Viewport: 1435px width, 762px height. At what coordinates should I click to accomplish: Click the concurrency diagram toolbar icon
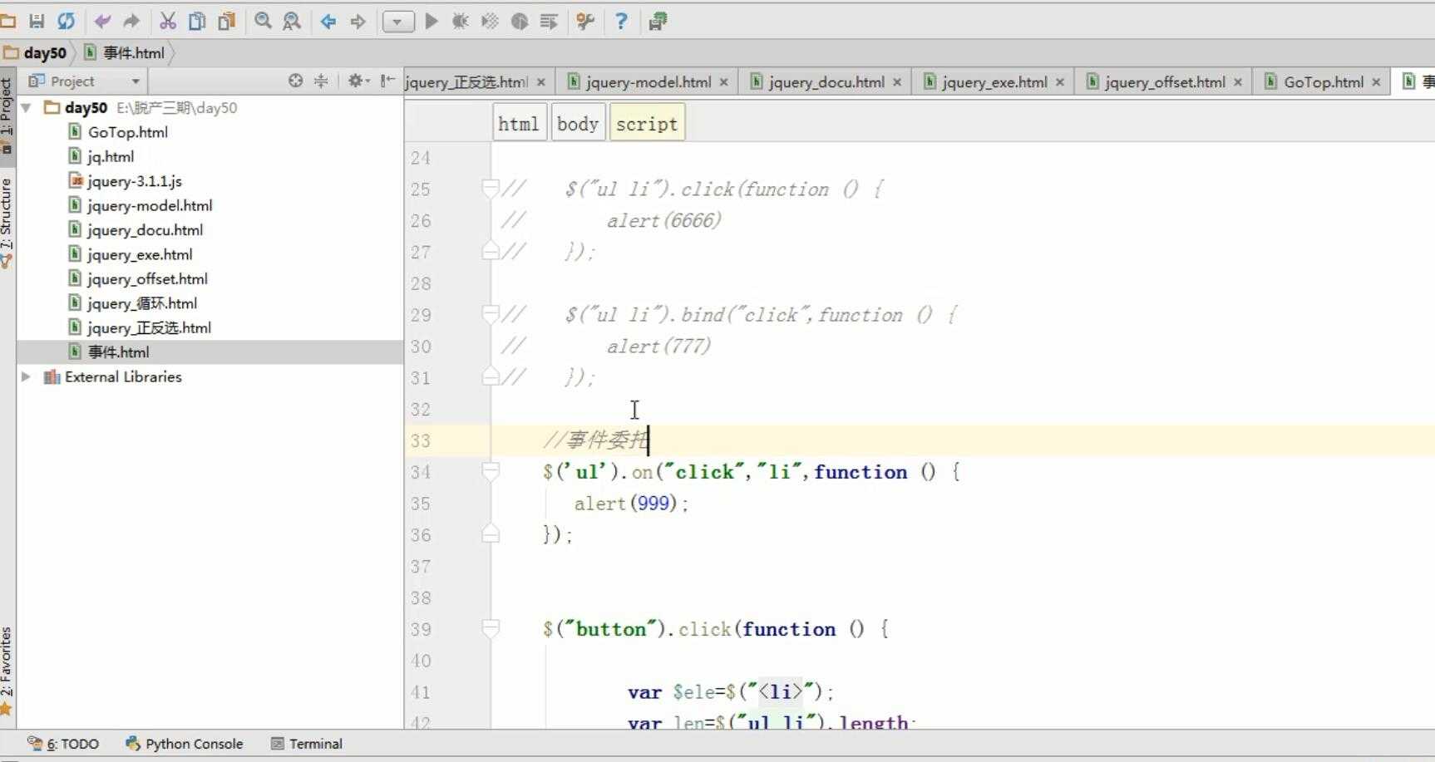(549, 22)
